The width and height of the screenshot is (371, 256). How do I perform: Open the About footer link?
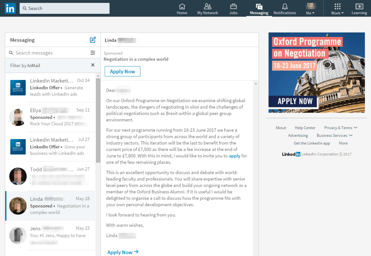(281, 128)
